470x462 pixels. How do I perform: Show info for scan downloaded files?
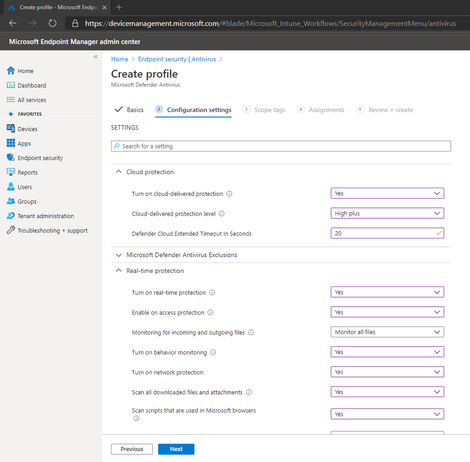point(249,392)
